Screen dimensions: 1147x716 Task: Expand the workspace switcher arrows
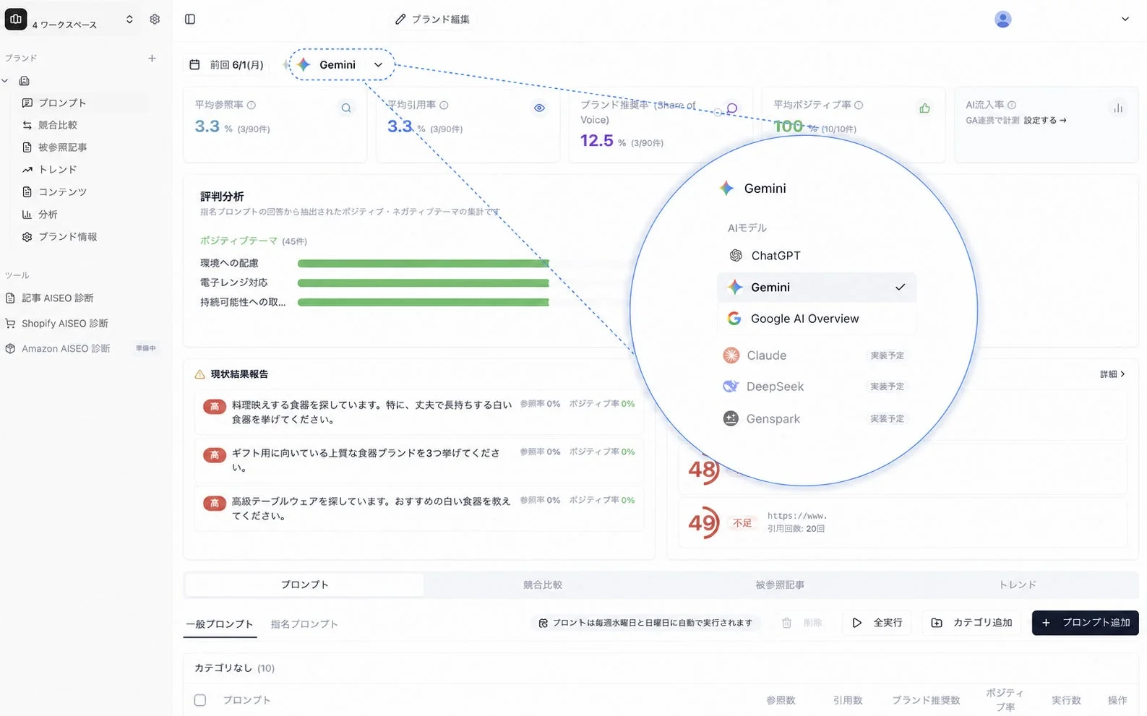point(129,20)
